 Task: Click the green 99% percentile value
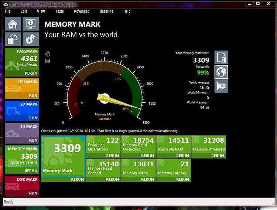203,72
